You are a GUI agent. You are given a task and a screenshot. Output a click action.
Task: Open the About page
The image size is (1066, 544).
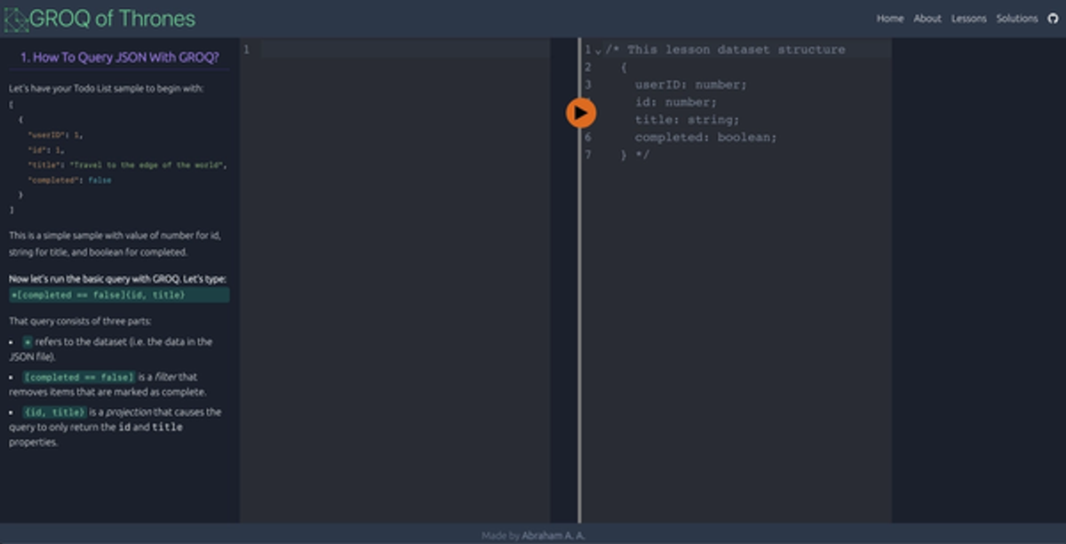927,18
